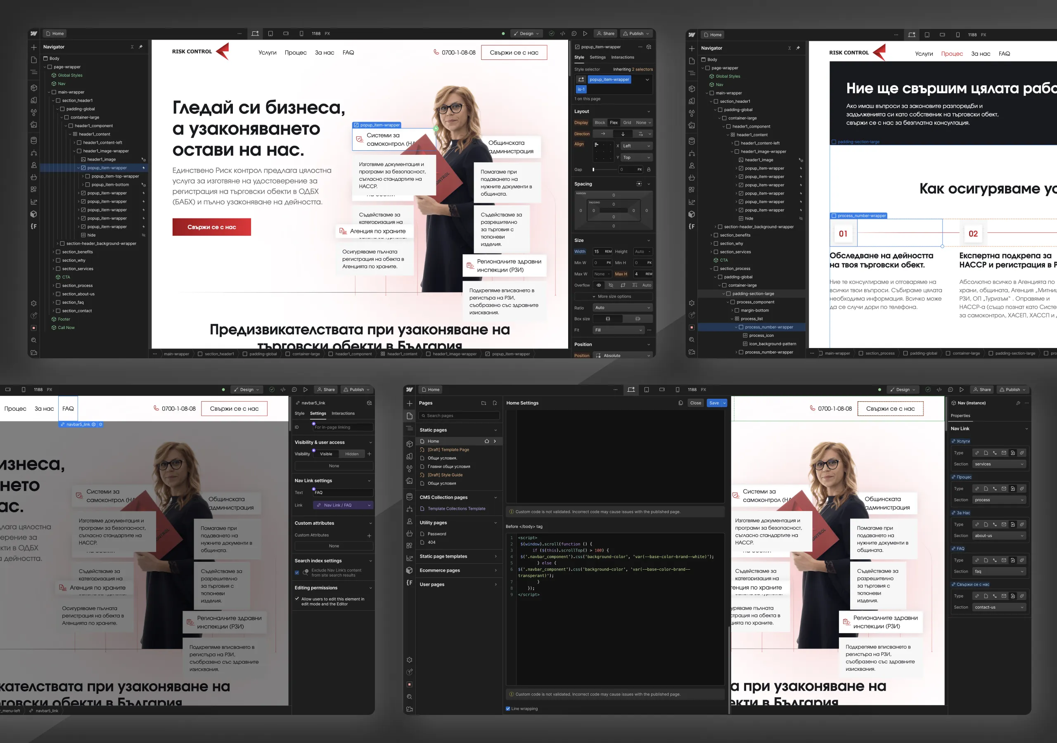The image size is (1057, 743).
Task: Click the Search pages input field
Action: coord(459,416)
